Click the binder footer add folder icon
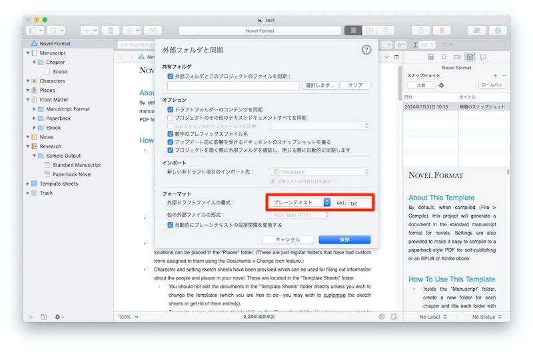This screenshot has height=352, width=533. [x=44, y=317]
